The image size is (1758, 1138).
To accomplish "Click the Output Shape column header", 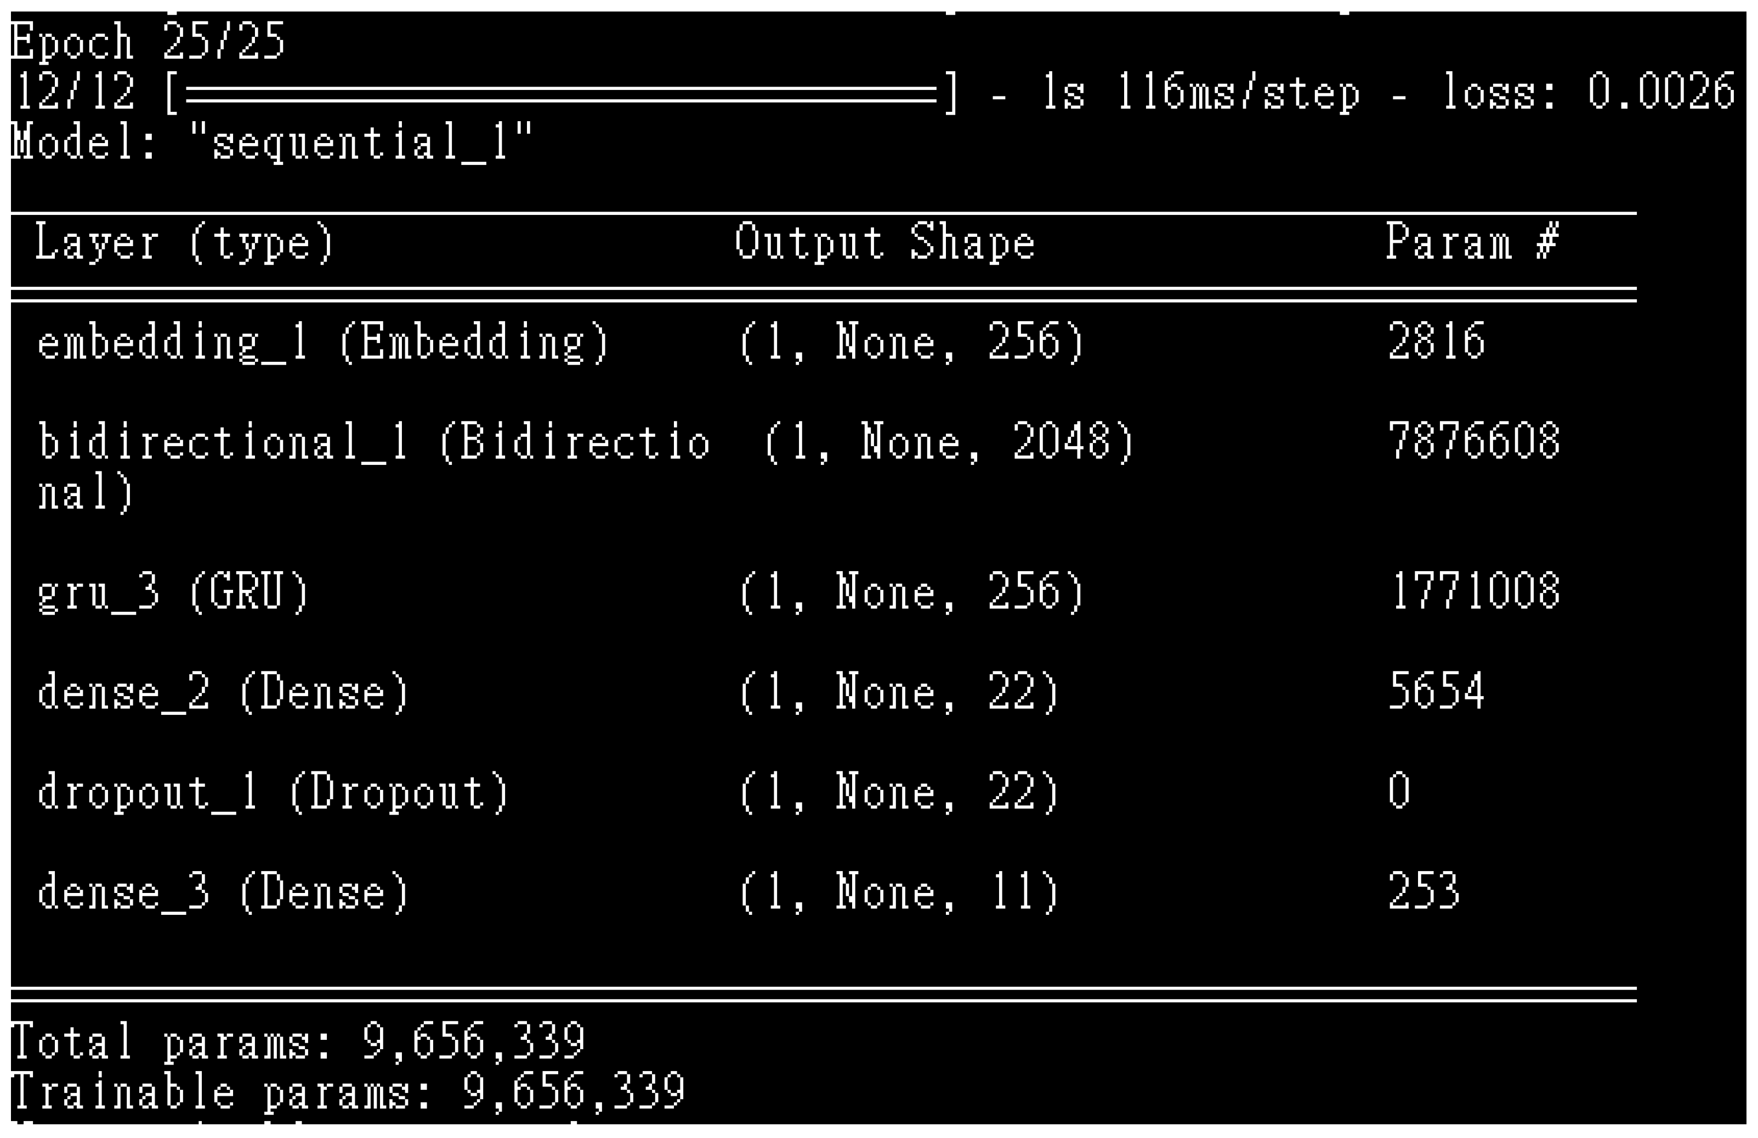I will (884, 242).
